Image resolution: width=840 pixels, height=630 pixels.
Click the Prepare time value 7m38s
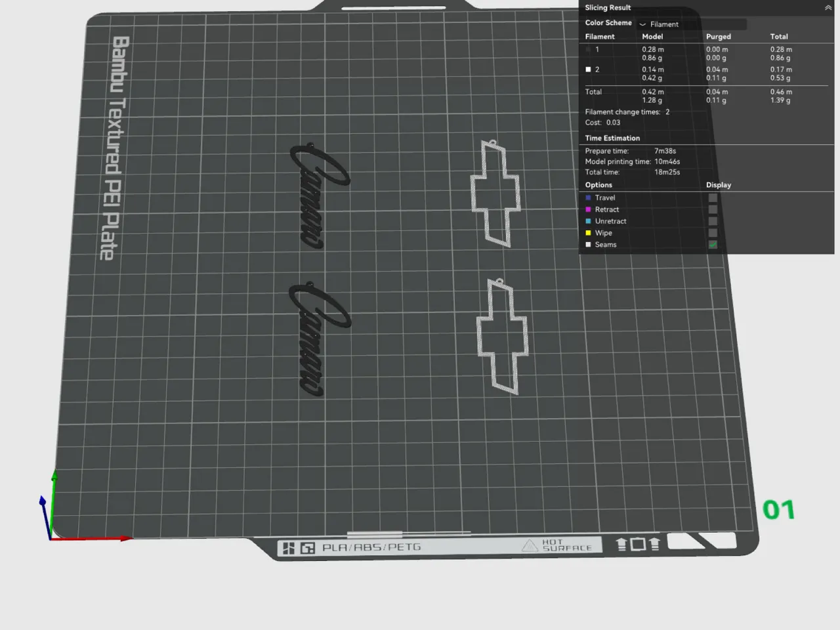click(x=665, y=151)
